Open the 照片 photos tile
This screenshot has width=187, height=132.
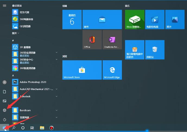point(175,20)
